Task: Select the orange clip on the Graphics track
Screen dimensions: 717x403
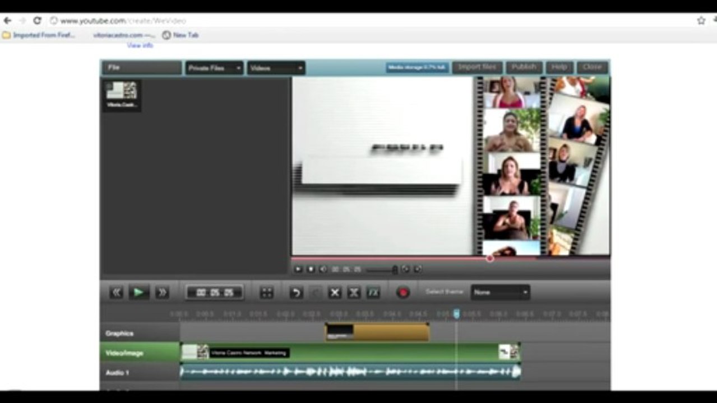Action: [x=377, y=332]
